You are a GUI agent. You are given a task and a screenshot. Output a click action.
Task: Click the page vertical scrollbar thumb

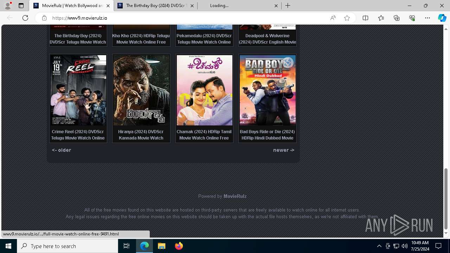[446, 199]
